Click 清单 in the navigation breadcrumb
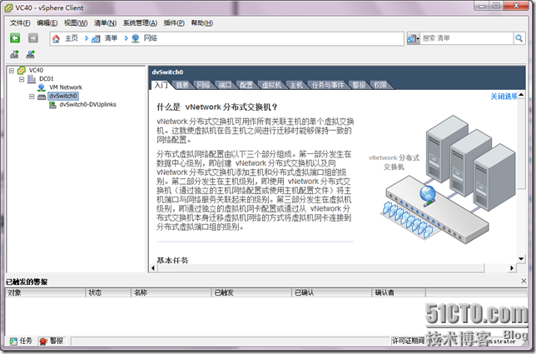 111,38
